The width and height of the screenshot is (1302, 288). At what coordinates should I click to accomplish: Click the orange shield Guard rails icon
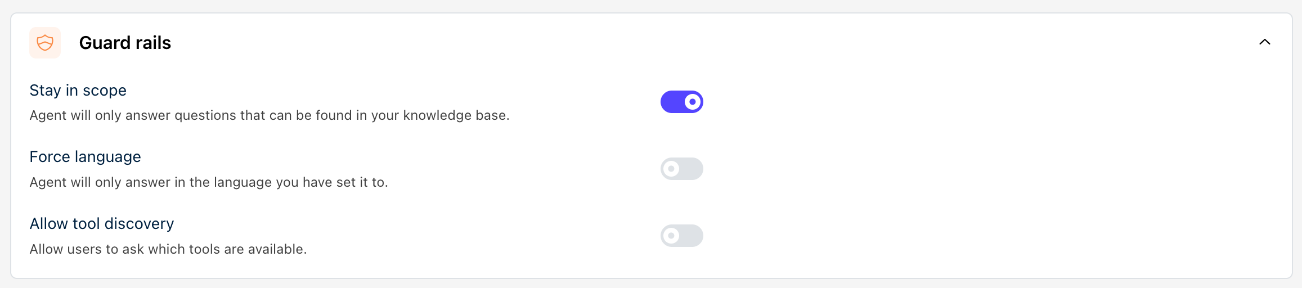(x=45, y=43)
